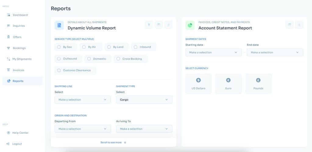This screenshot has height=152, width=312.
Task: Expand the Shipment Type Cargo dropdown
Action: point(144,100)
